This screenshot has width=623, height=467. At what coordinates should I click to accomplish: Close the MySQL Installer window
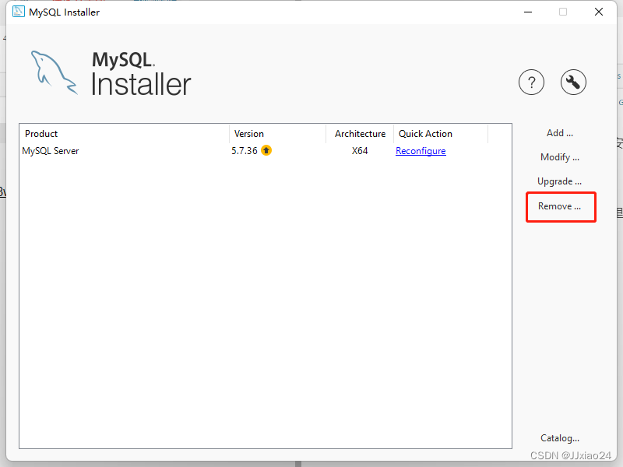599,12
